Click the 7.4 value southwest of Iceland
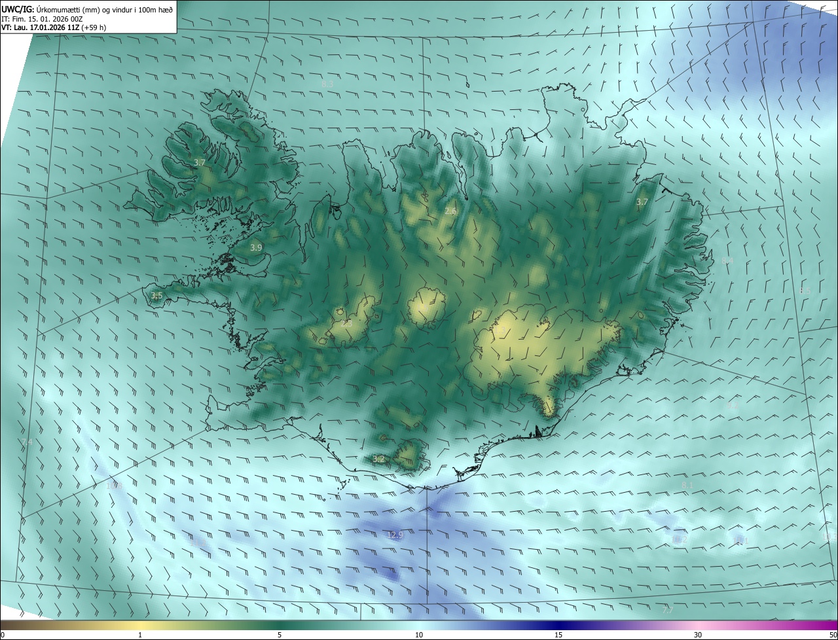This screenshot has width=838, height=640. click(26, 443)
